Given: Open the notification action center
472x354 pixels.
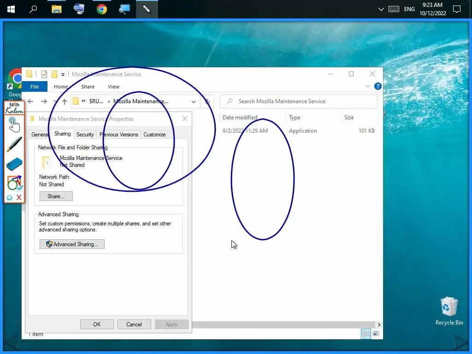Looking at the screenshot, I should point(457,9).
